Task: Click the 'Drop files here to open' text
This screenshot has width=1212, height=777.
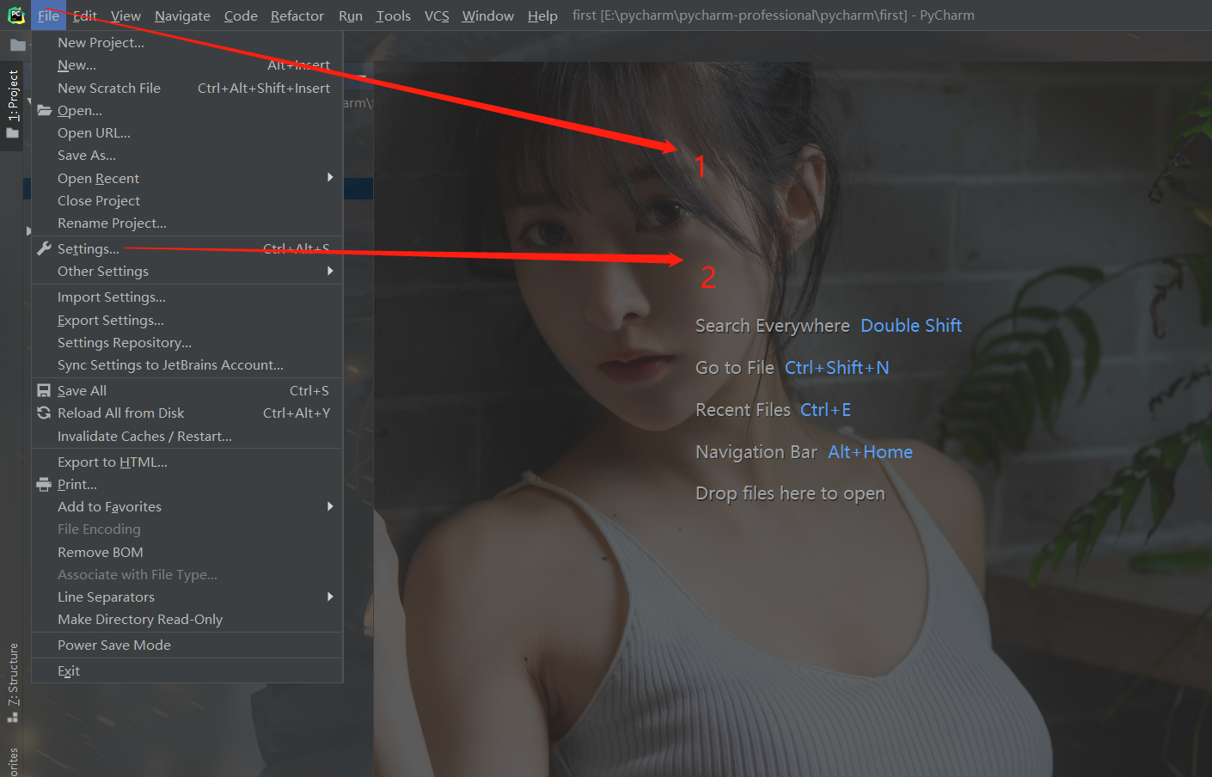Action: coord(790,493)
